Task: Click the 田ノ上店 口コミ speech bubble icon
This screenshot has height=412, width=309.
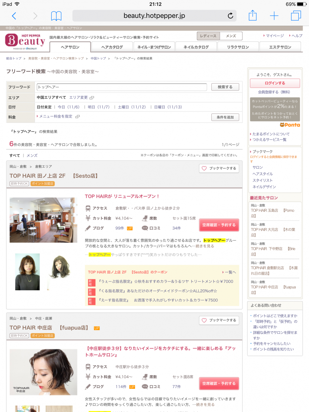Action: pyautogui.click(x=145, y=228)
